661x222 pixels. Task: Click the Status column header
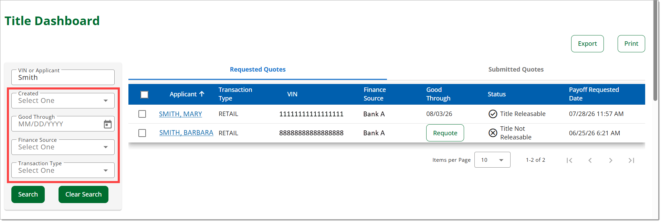(x=497, y=94)
